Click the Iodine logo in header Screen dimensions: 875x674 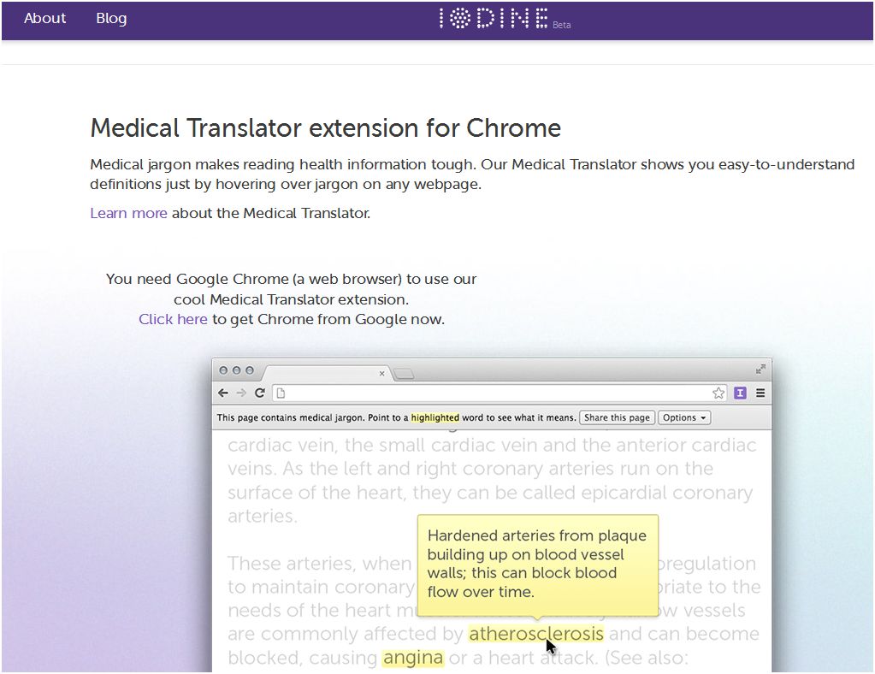coord(494,19)
